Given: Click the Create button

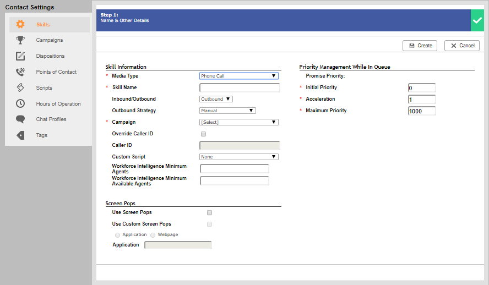Looking at the screenshot, I should (x=420, y=46).
